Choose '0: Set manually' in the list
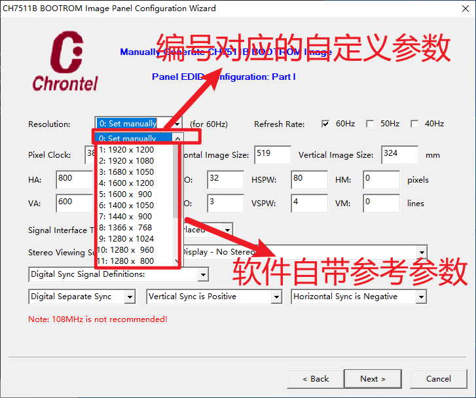This screenshot has height=398, width=476. tap(134, 138)
